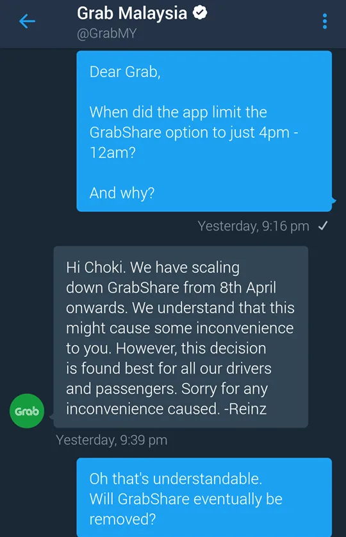Tap the "Yesterday, 9:16 pm" timestamp

pyautogui.click(x=253, y=226)
